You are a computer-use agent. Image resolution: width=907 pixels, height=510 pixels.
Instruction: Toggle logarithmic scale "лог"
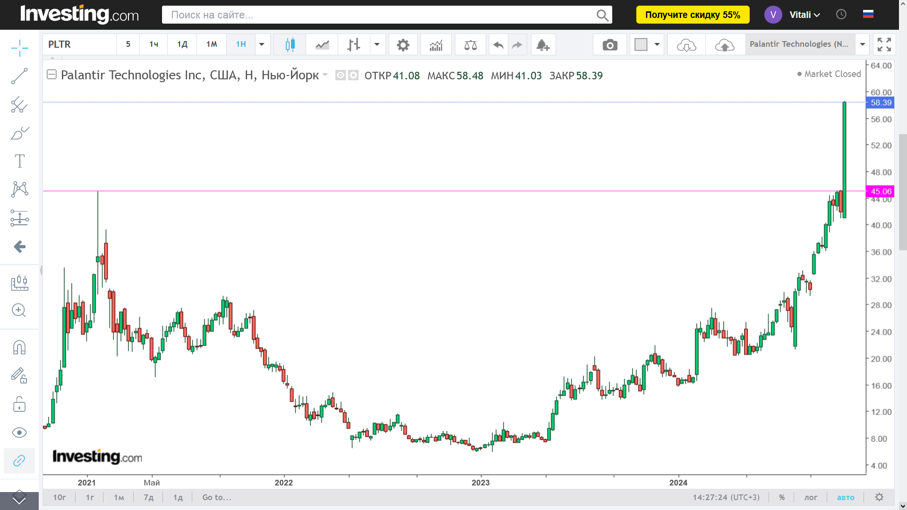tap(811, 497)
